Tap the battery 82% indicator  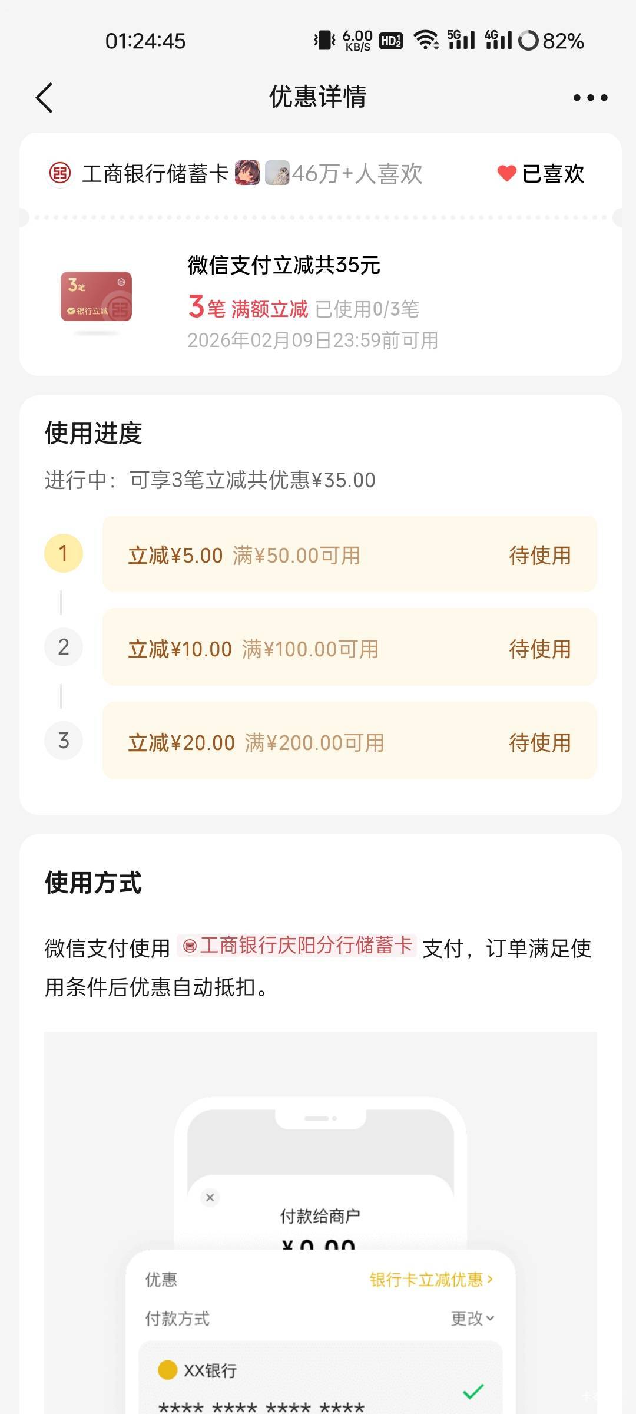point(551,41)
